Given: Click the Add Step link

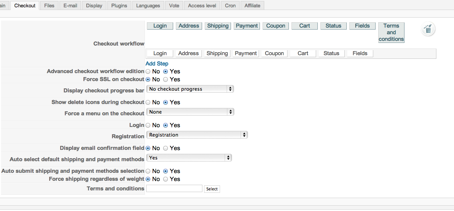Looking at the screenshot, I should pos(157,63).
